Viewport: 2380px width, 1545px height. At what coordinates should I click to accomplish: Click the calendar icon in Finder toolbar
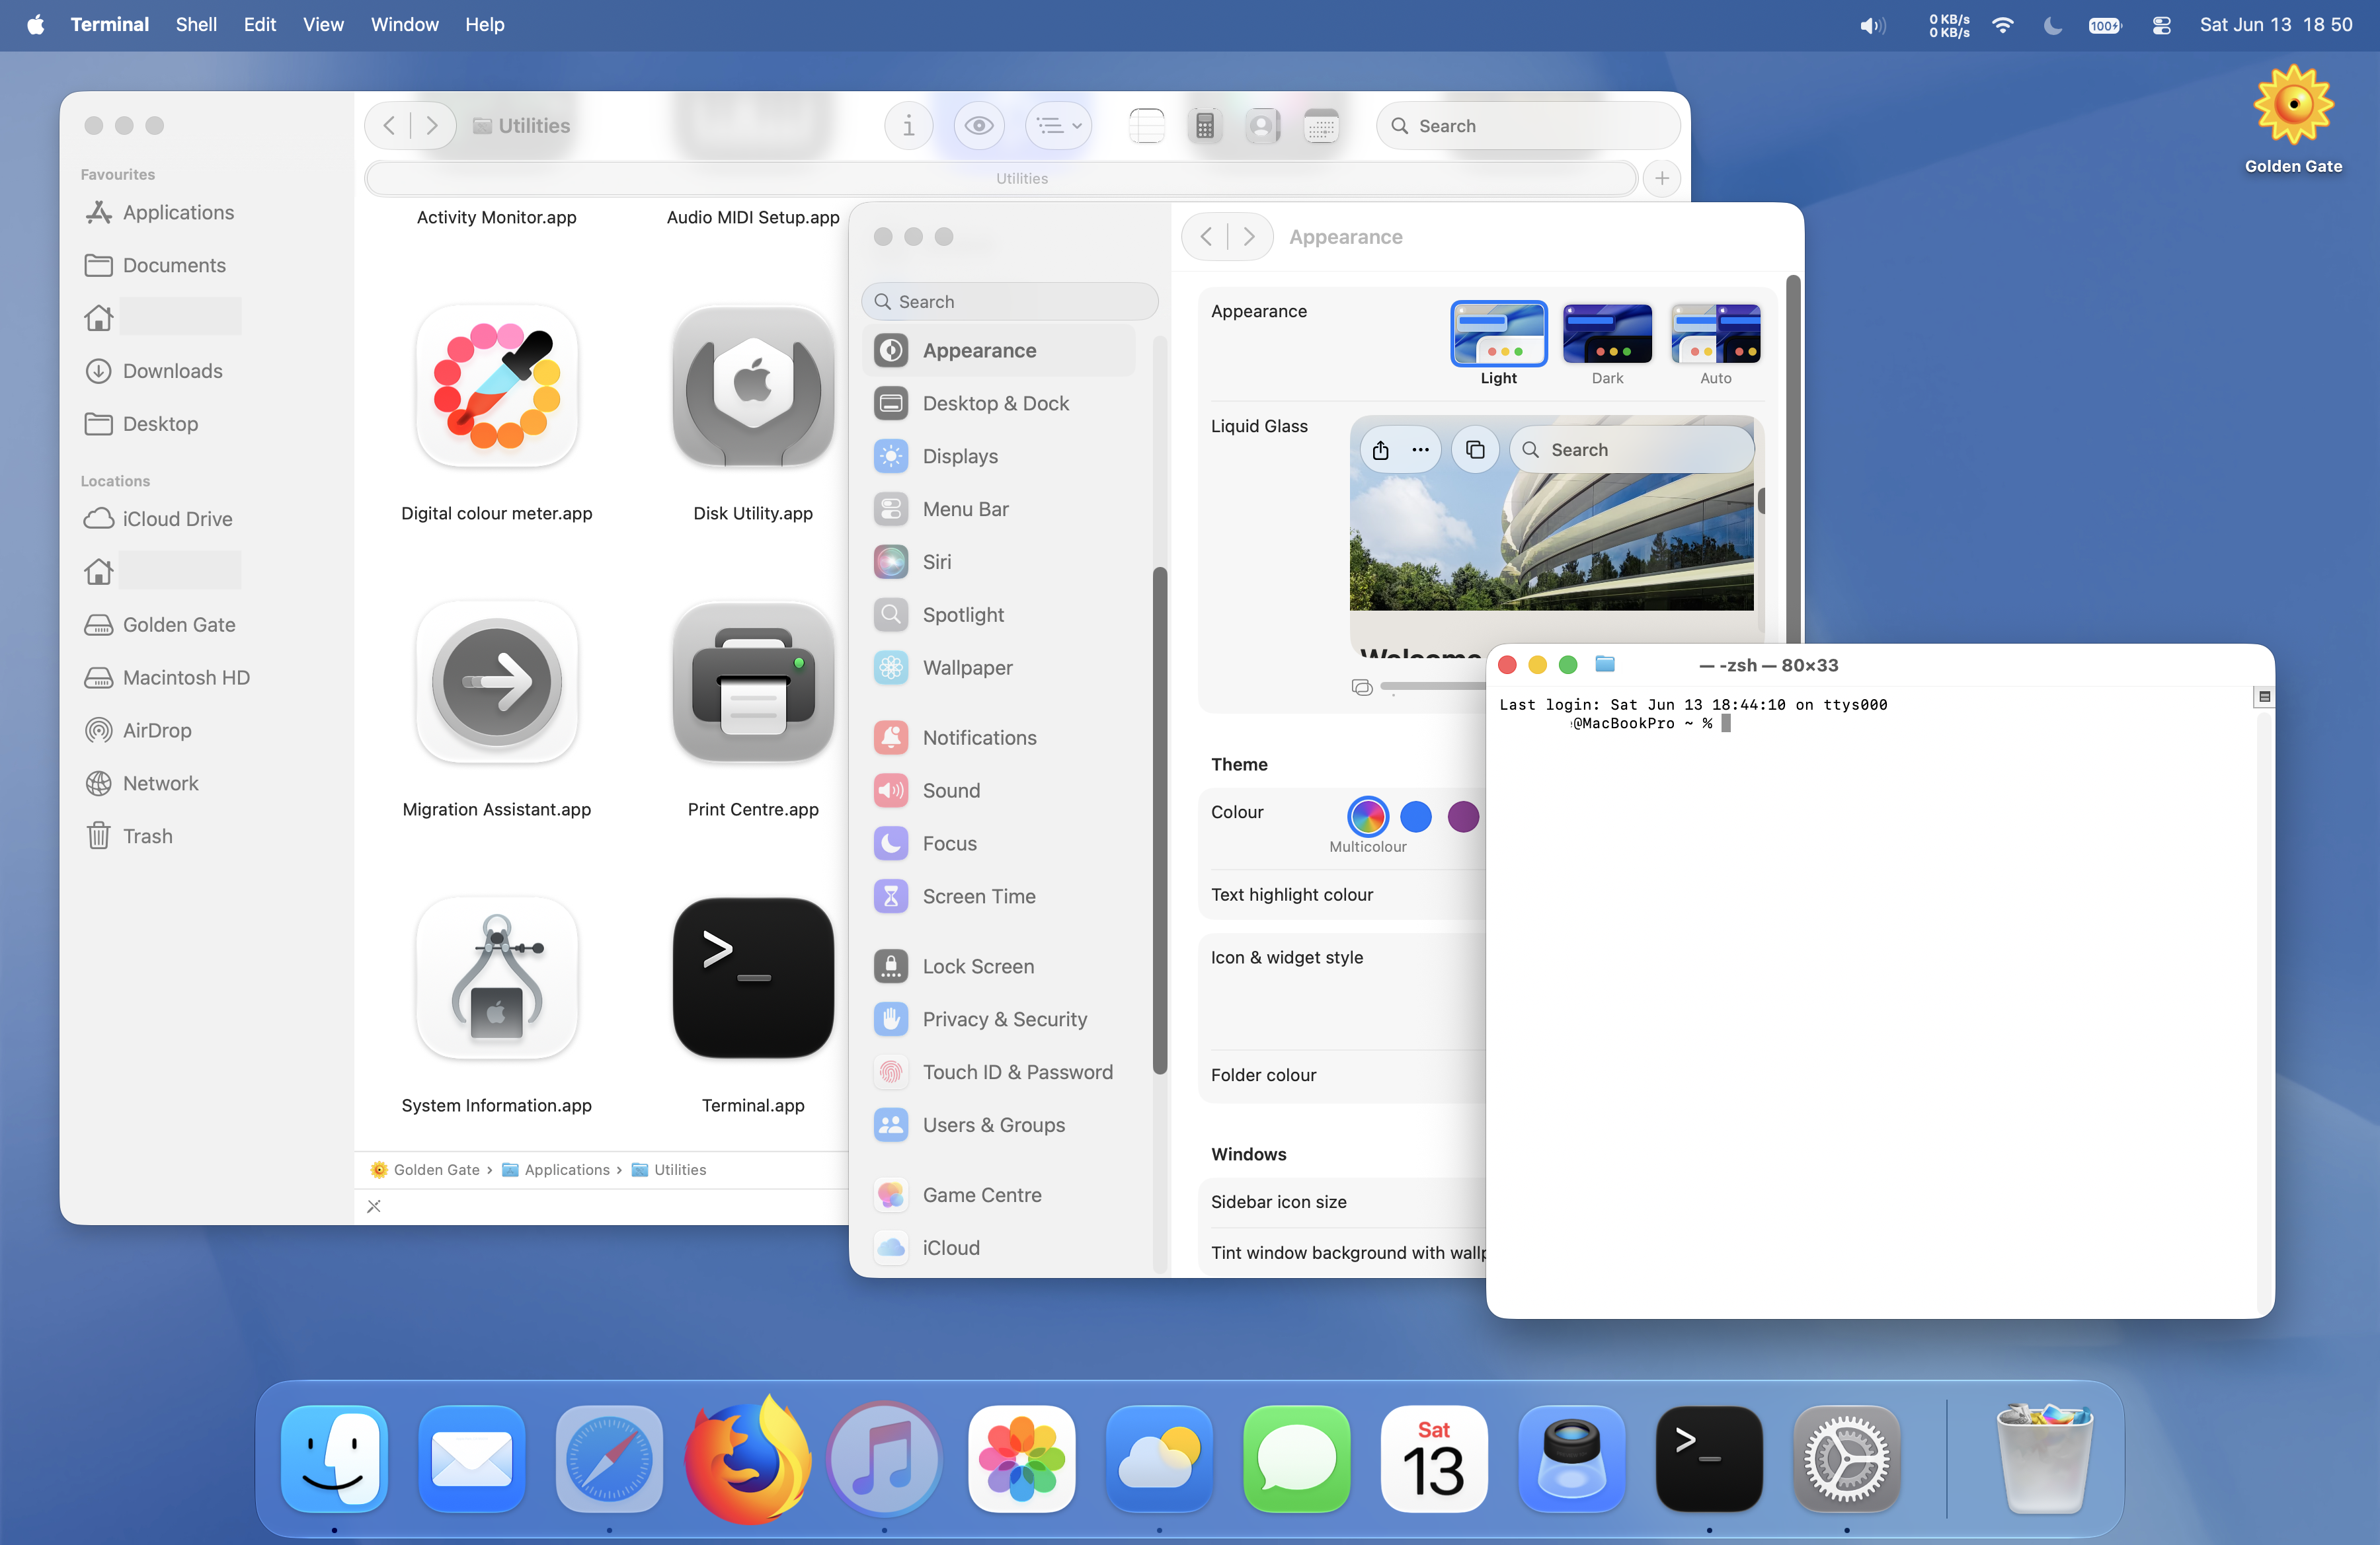tap(1321, 126)
